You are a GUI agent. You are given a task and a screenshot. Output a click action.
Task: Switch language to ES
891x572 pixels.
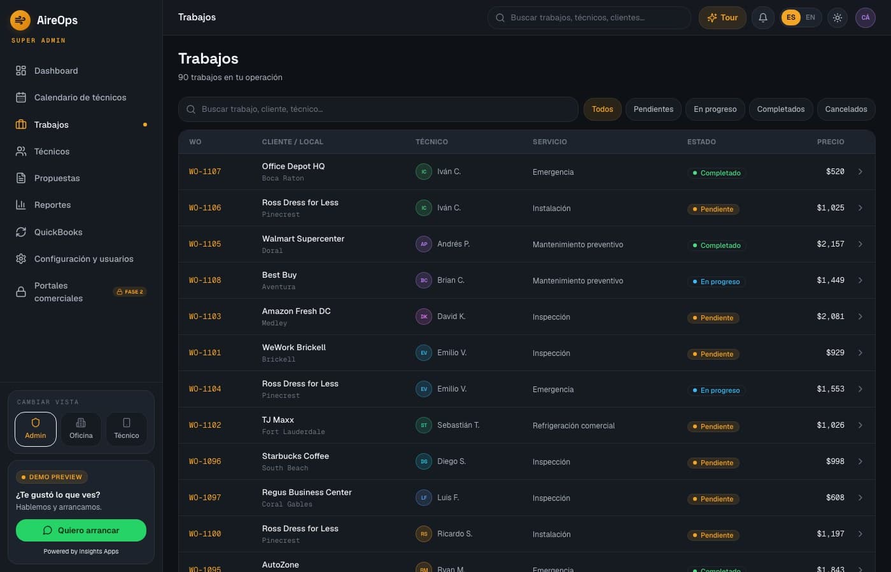(791, 18)
